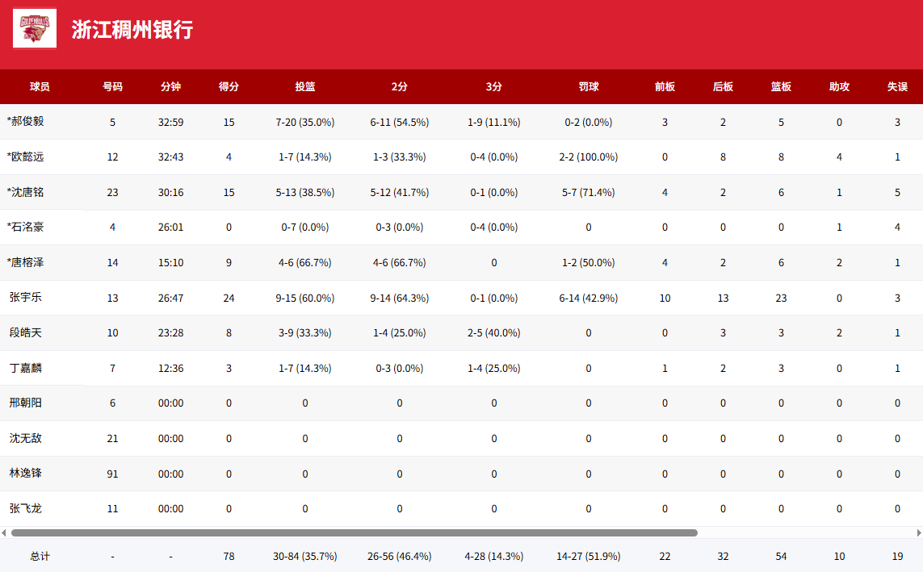This screenshot has width=923, height=572.
Task: Click the 3分 column header
Action: 494,86
